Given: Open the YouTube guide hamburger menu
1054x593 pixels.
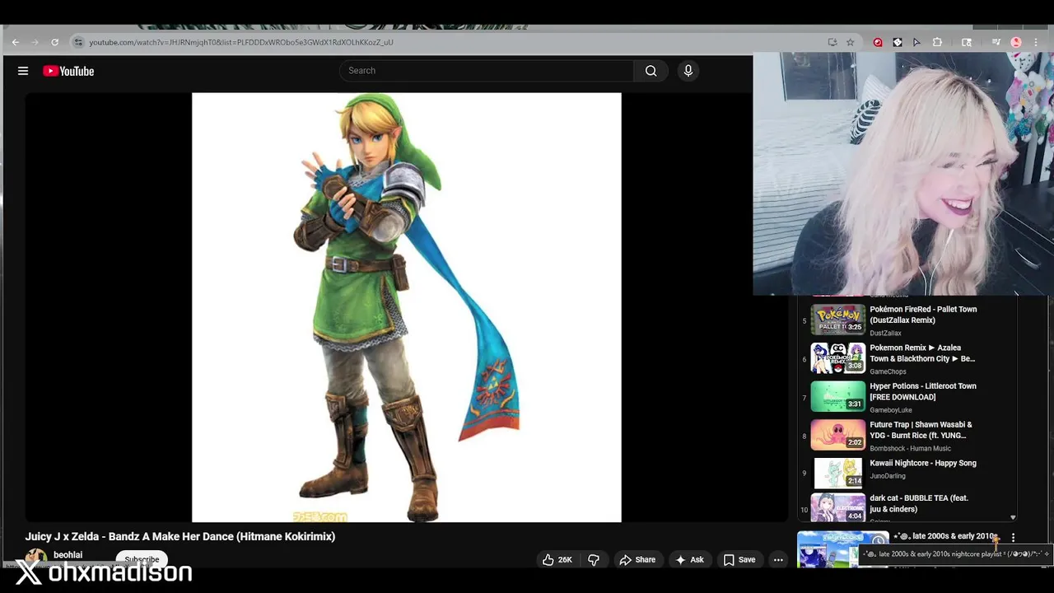Looking at the screenshot, I should (23, 71).
